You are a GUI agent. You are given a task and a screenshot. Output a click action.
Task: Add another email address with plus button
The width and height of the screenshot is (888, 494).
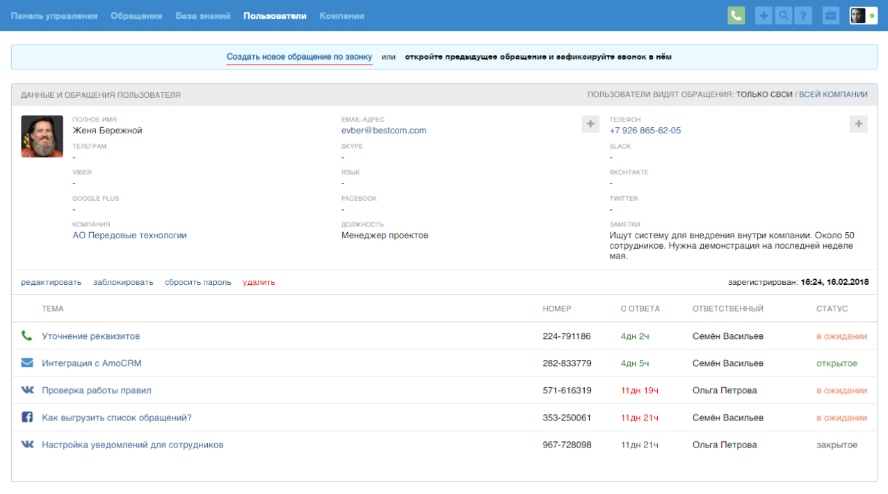590,124
